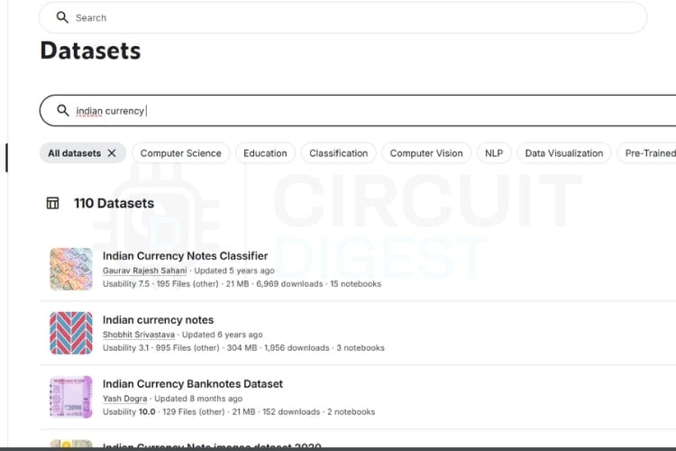Open the Indian currency notes dataset title

158,320
